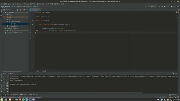Image resolution: width=180 pixels, height=101 pixels.
Task: Run the Main configuration with green play
Action: (159, 7)
